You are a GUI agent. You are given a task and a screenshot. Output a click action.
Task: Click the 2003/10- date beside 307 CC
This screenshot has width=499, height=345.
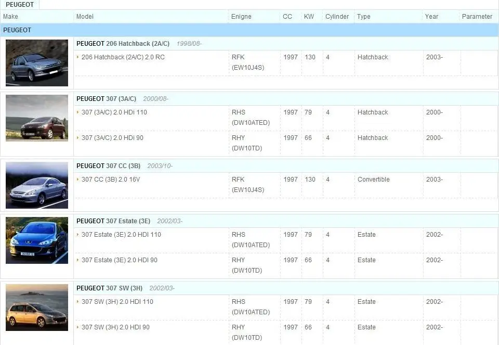tap(160, 166)
